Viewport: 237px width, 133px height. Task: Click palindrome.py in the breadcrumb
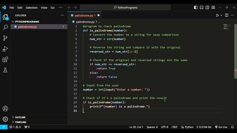(x=85, y=22)
